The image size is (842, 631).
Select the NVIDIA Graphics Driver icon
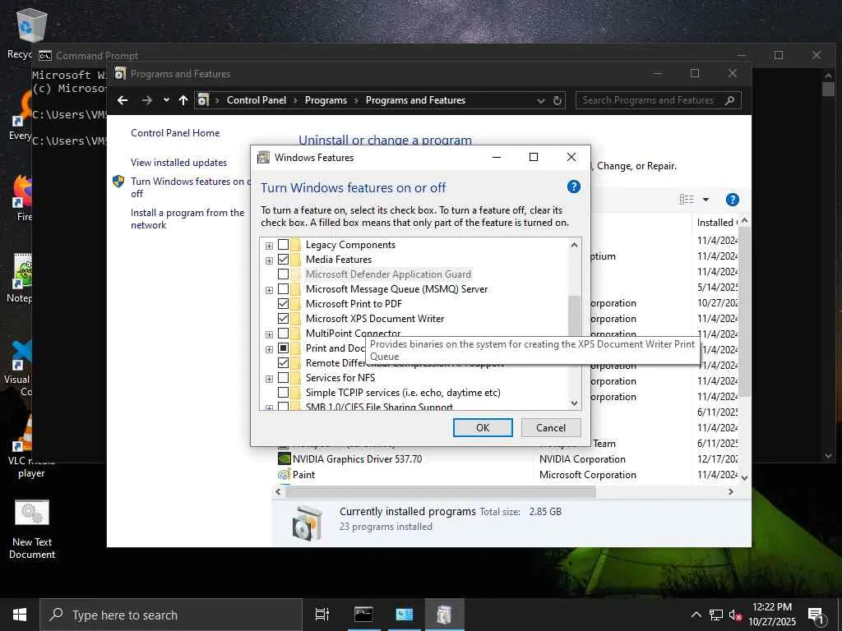point(284,459)
